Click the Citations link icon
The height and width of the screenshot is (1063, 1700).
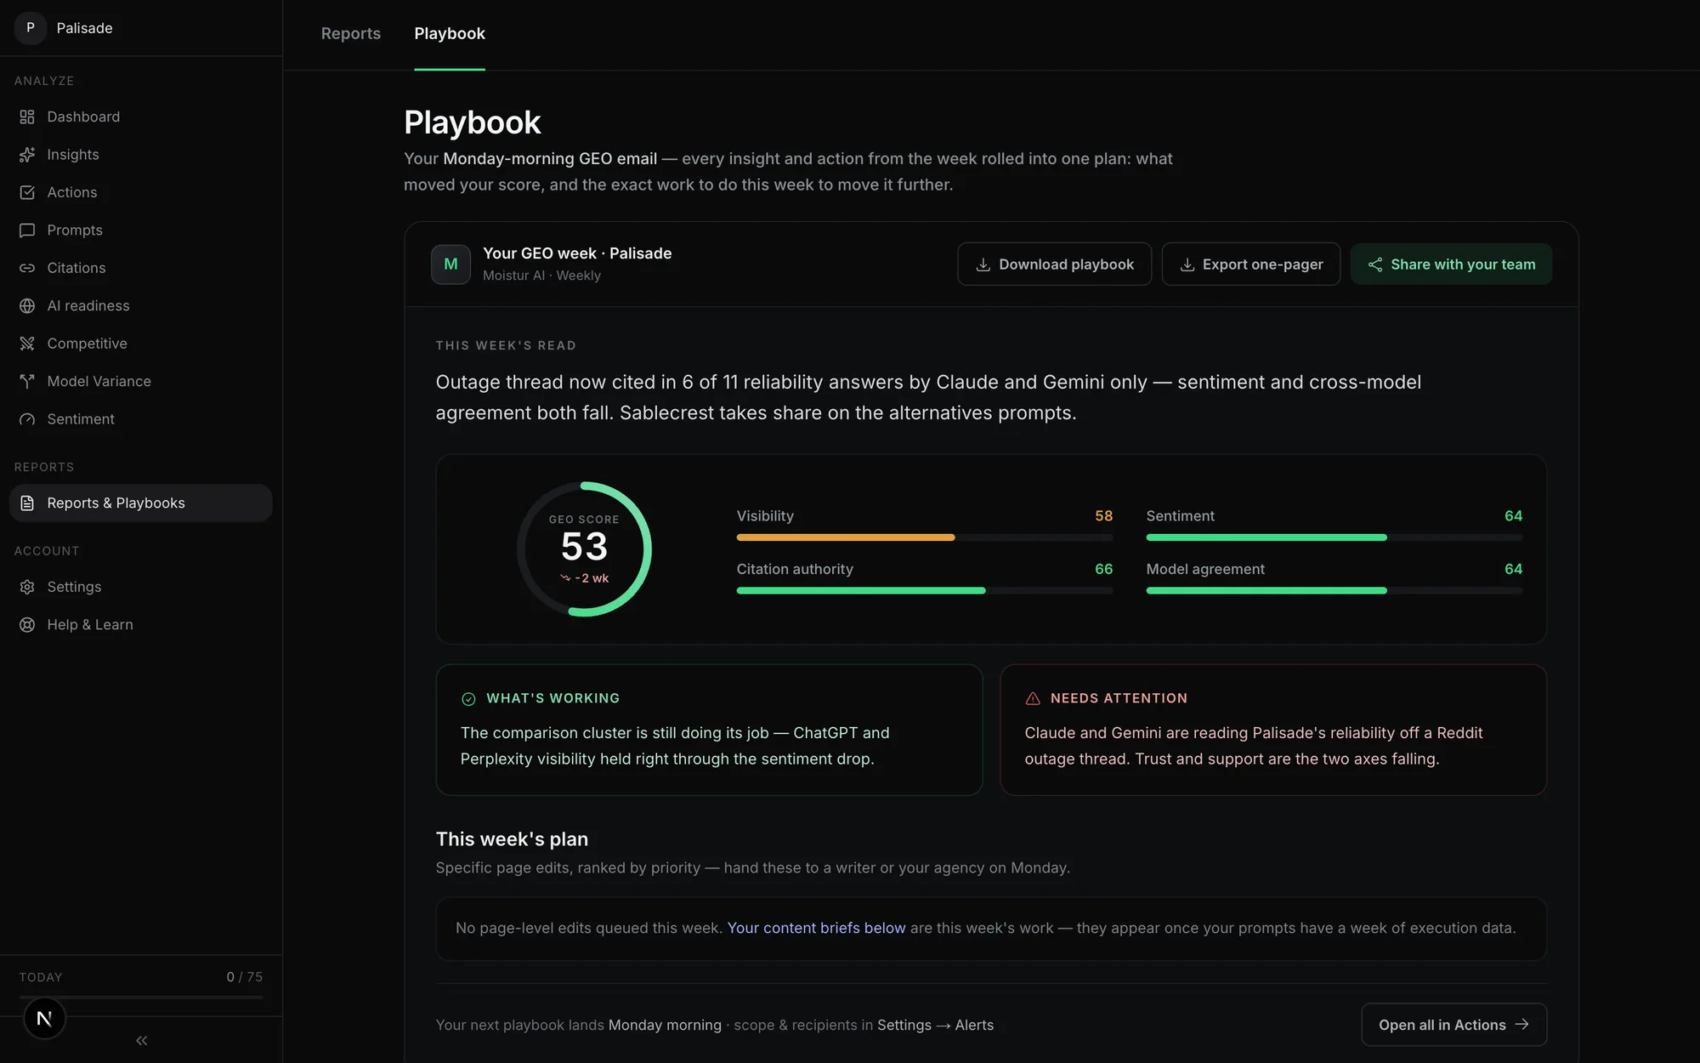[27, 268]
